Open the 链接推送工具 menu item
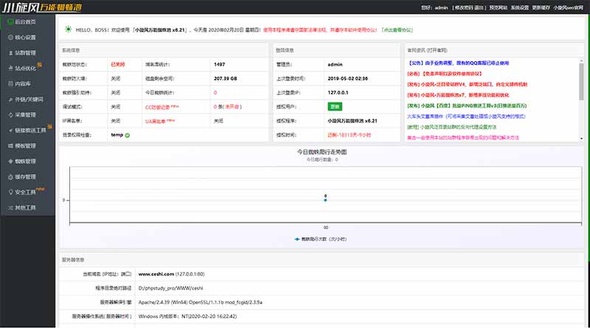This screenshot has width=590, height=328. pos(29,130)
